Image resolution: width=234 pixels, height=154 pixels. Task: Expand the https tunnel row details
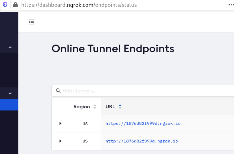(x=60, y=123)
